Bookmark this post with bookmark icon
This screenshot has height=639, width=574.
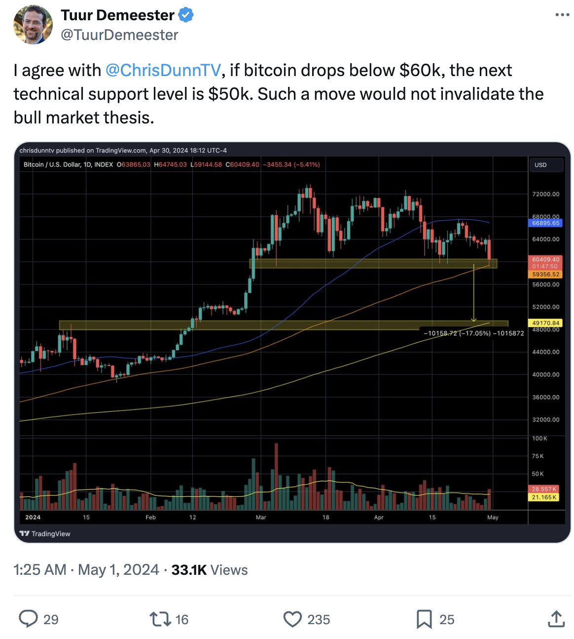[x=424, y=619]
